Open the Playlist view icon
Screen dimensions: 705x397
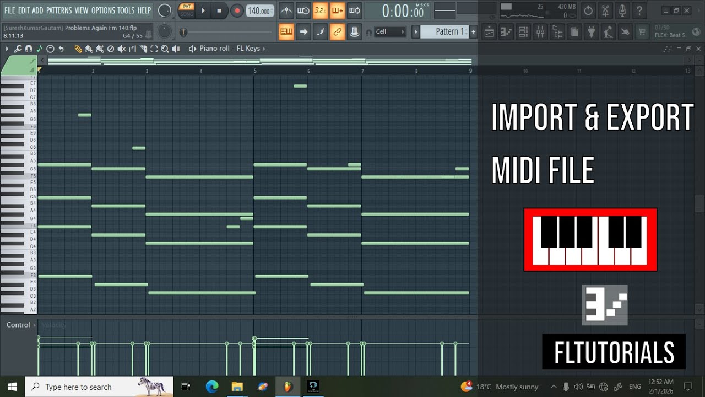489,32
